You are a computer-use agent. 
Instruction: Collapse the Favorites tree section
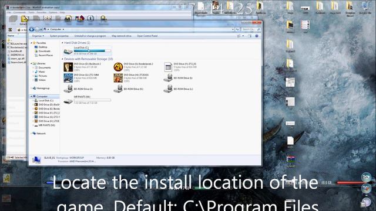point(31,43)
